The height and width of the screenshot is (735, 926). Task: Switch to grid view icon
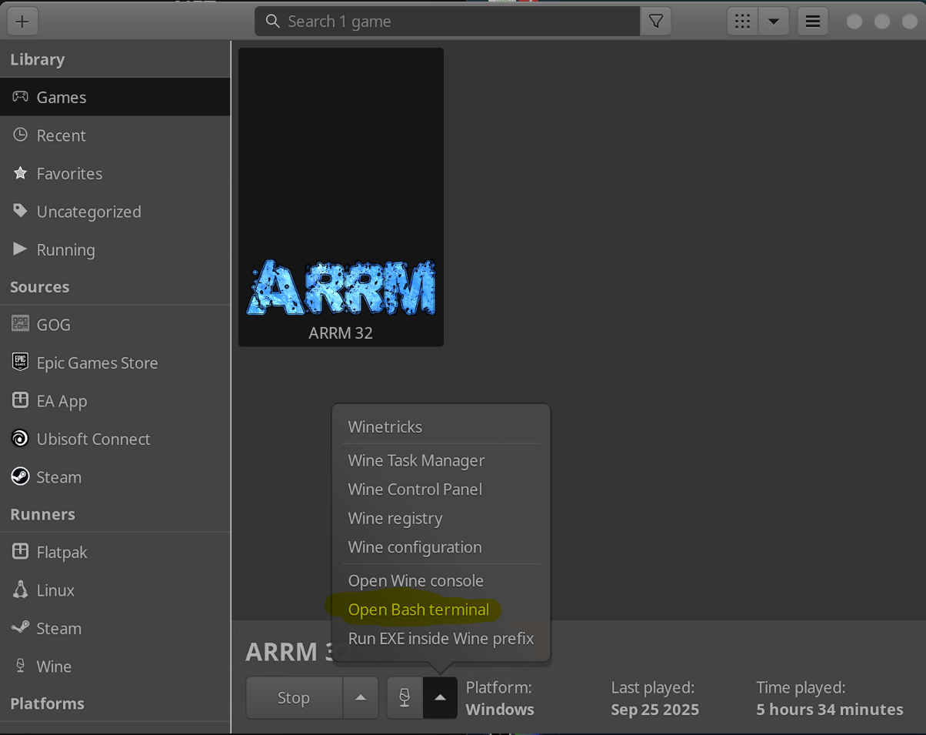(x=742, y=22)
